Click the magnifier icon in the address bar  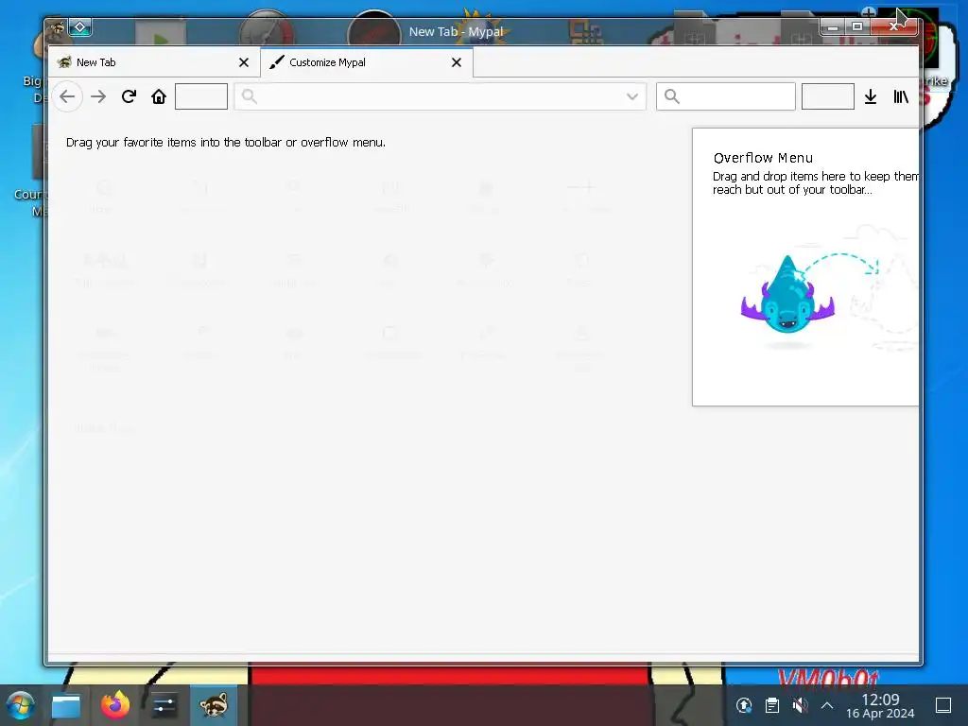249,96
